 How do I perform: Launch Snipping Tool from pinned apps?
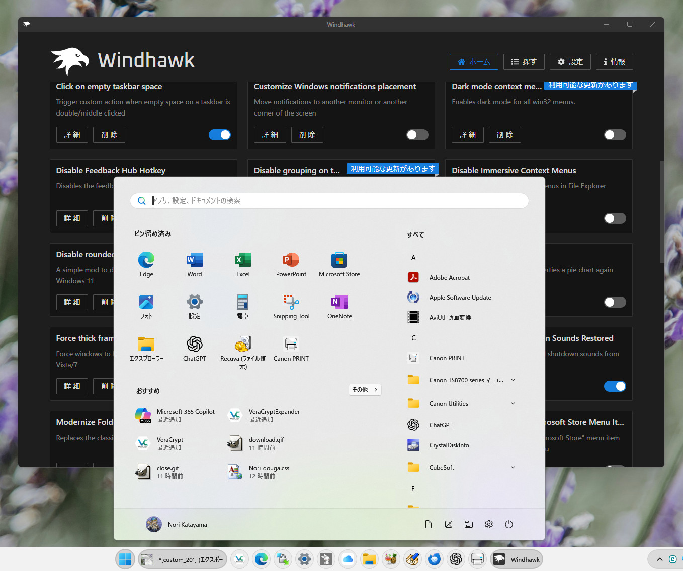point(291,307)
